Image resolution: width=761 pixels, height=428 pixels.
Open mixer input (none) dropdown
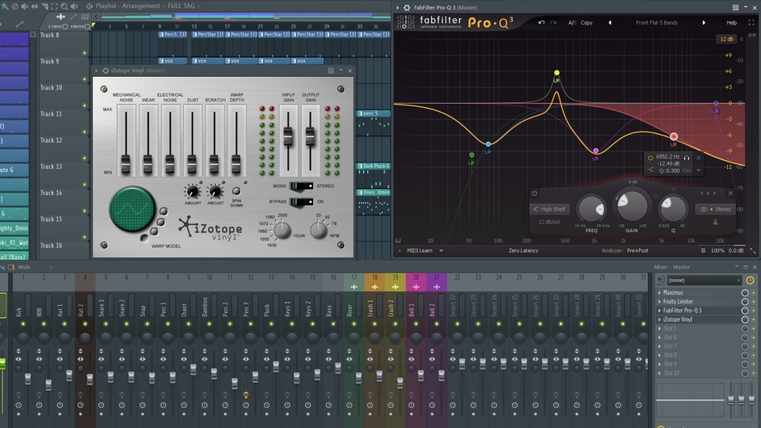[704, 280]
